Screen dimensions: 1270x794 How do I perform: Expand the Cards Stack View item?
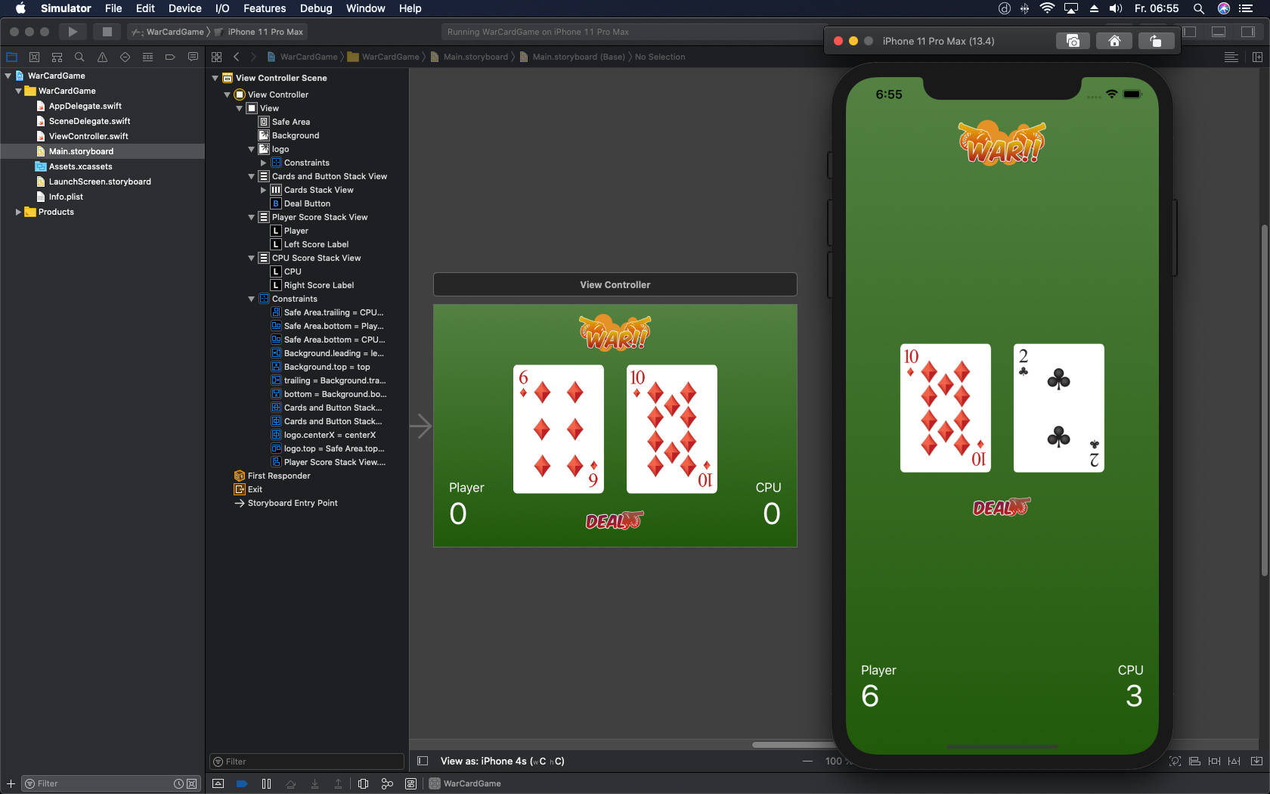(263, 190)
